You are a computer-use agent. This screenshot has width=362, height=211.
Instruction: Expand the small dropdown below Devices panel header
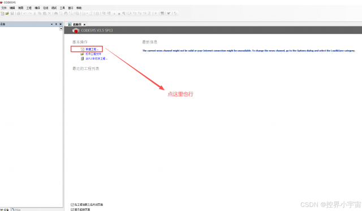(61, 29)
